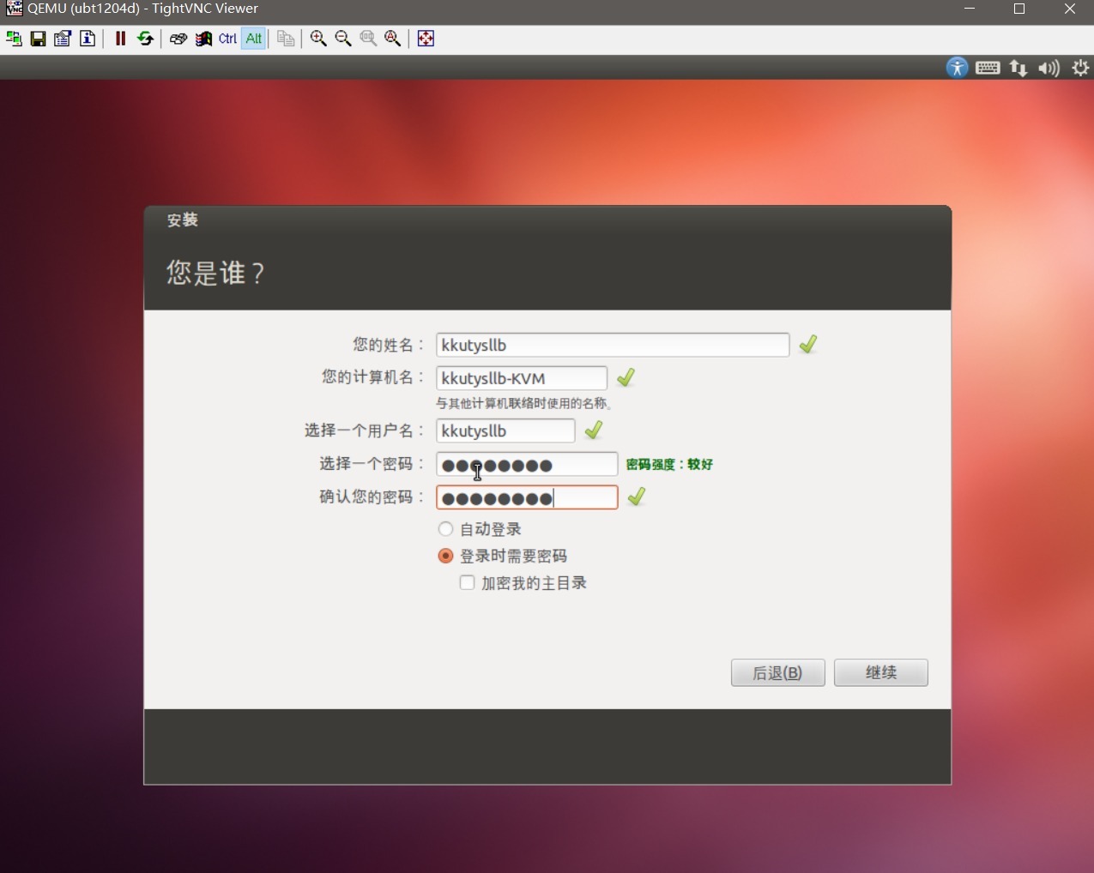Viewport: 1094px width, 873px height.
Task: Click the checkmark beside computer name field
Action: [626, 377]
